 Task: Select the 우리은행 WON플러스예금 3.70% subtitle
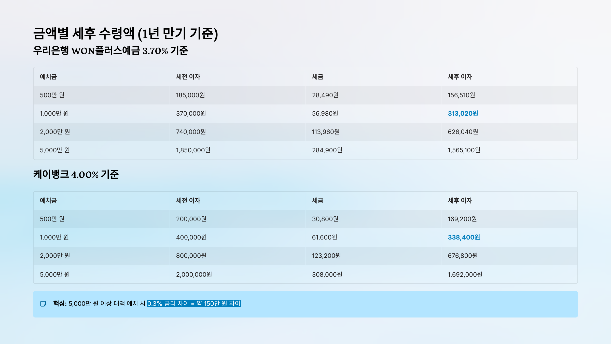110,50
